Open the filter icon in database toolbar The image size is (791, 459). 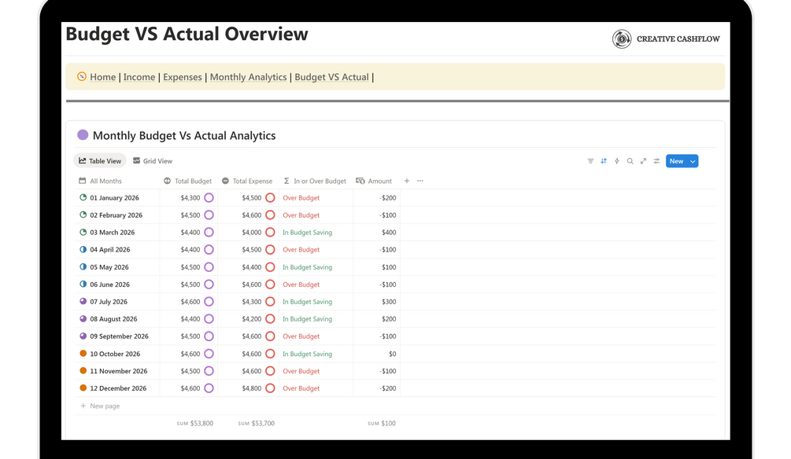coord(590,161)
